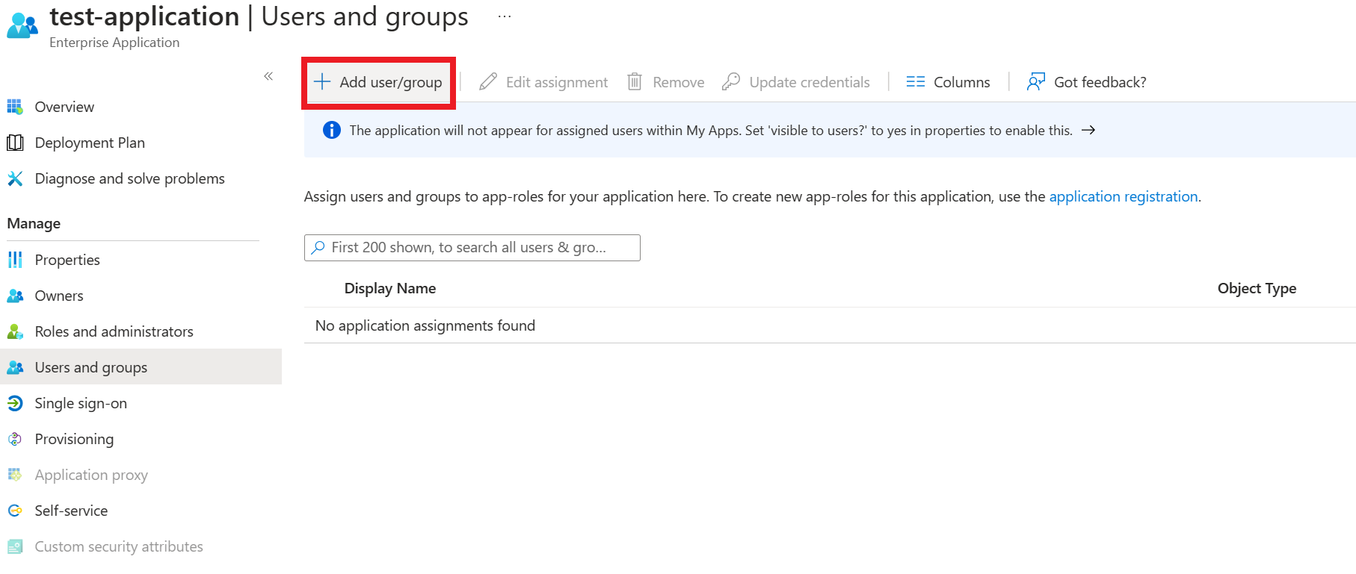Screen dimensions: 1356x574
Task: Click the Manage section heading
Action: pyautogui.click(x=34, y=223)
